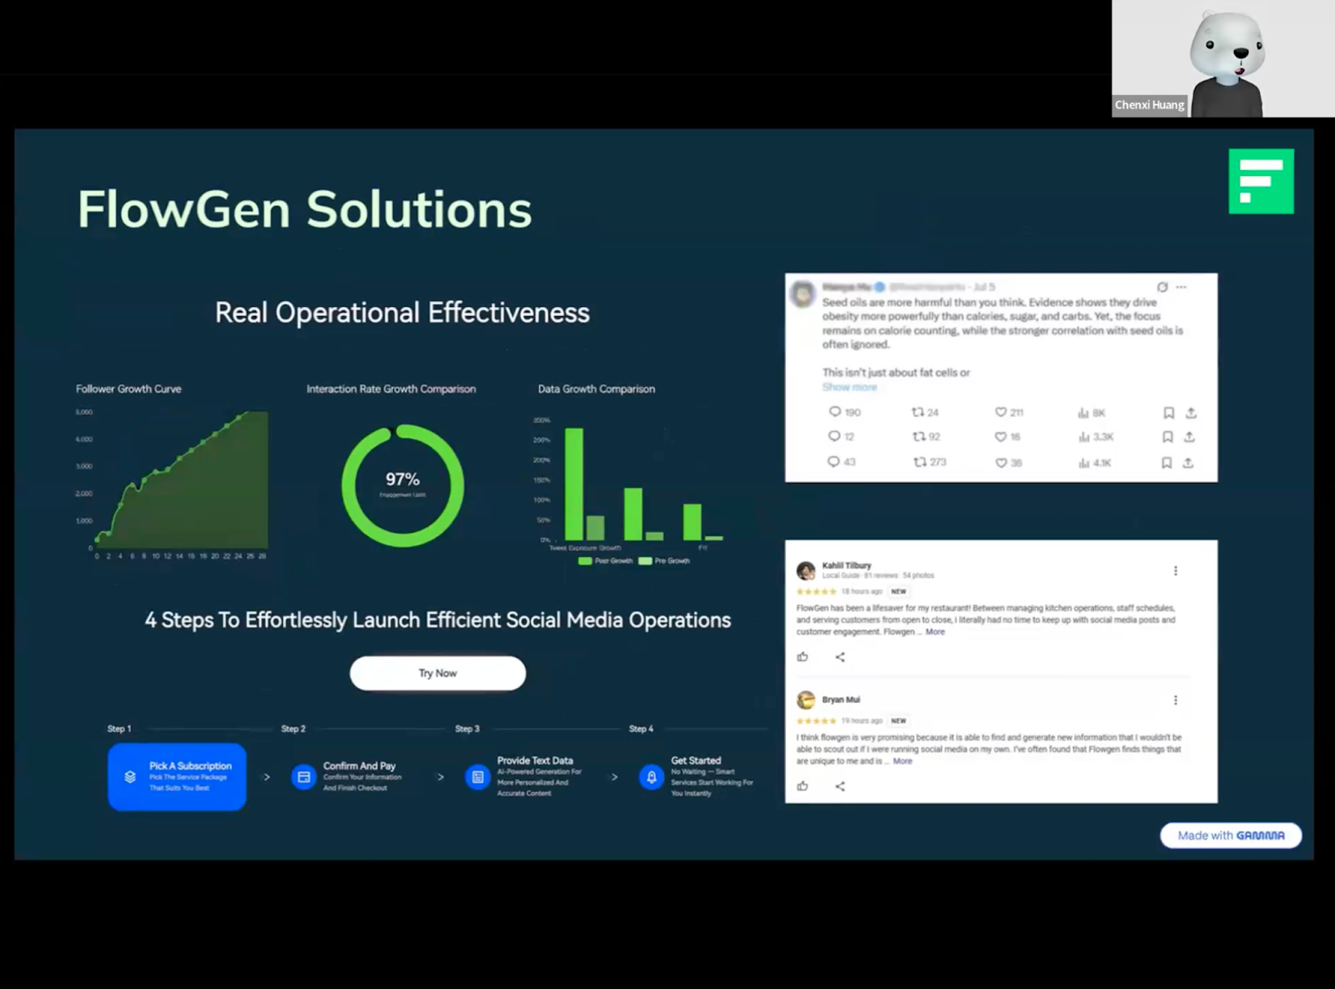Click the Bryan Mui reviewer name

[841, 700]
